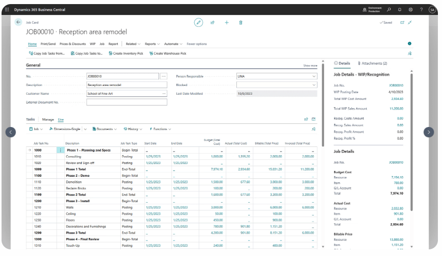
Task: Click the Dimensions-Single button
Action: (65, 129)
